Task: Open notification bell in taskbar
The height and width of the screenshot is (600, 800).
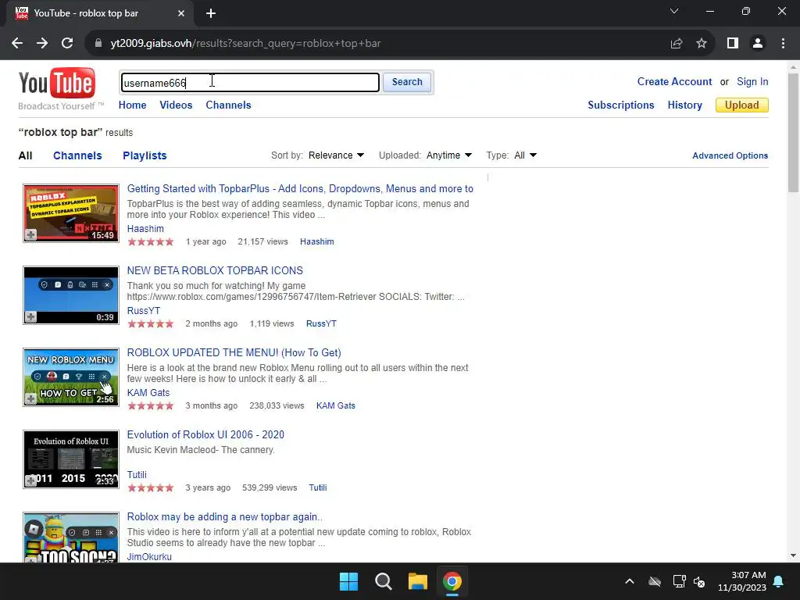Action: pos(779,581)
